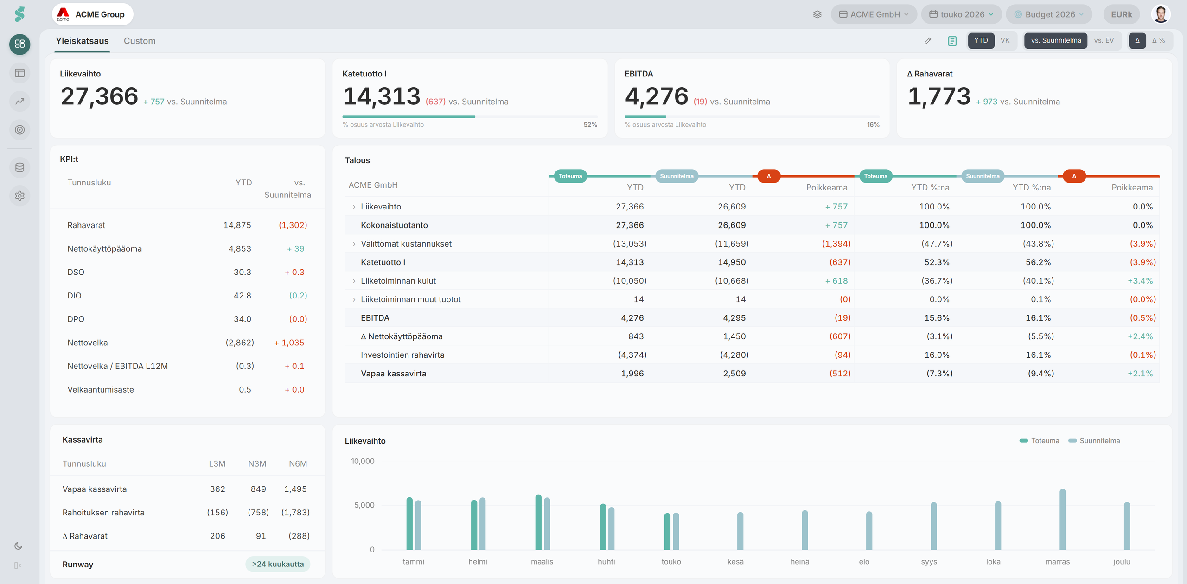Click the Liikevaihto KPI card
1187x584 pixels.
pyautogui.click(x=187, y=98)
